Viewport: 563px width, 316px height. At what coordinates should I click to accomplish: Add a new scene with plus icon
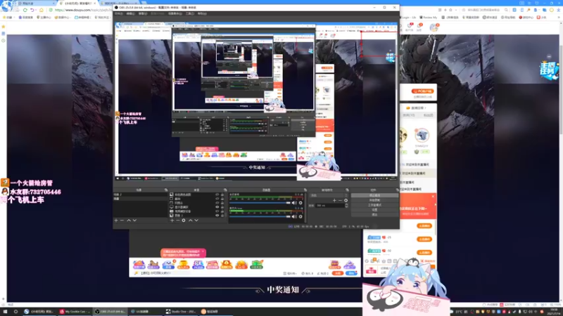tap(116, 220)
